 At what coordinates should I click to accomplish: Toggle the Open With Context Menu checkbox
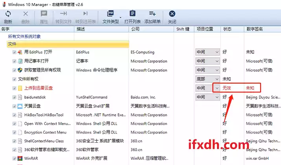coord(14,124)
